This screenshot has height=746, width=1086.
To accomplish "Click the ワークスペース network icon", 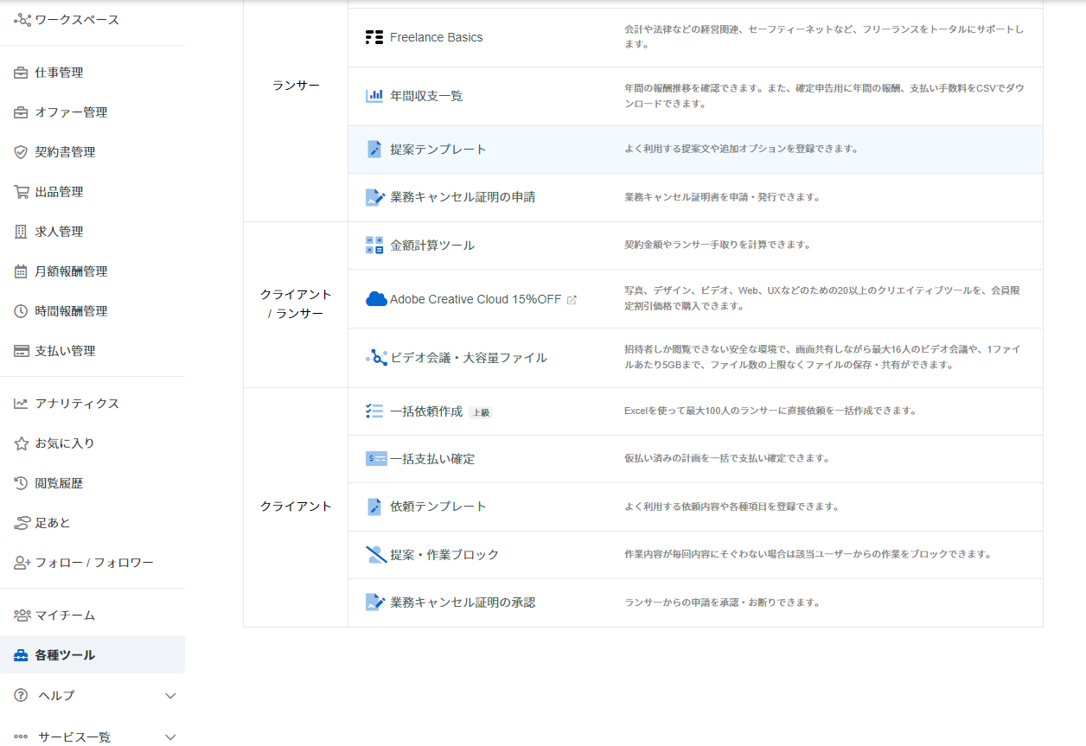I will tap(22, 19).
